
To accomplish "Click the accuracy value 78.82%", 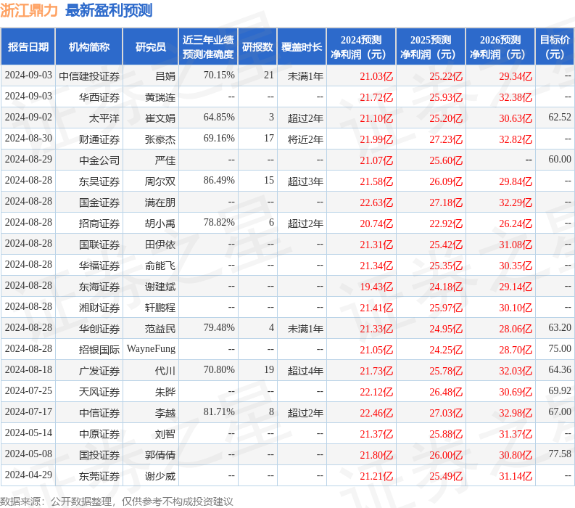I will pyautogui.click(x=219, y=223).
